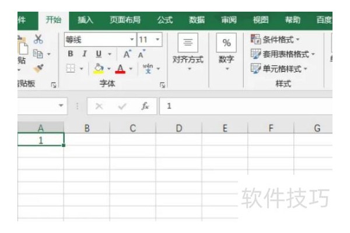Apply cell borders icon
Viewport: 350px width, 233px height.
(x=71, y=68)
